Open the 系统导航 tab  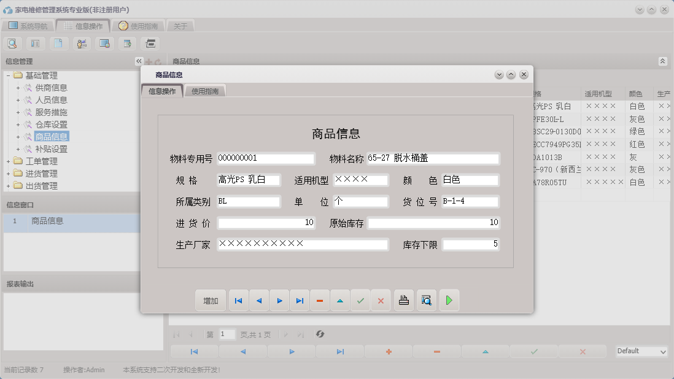(31, 26)
